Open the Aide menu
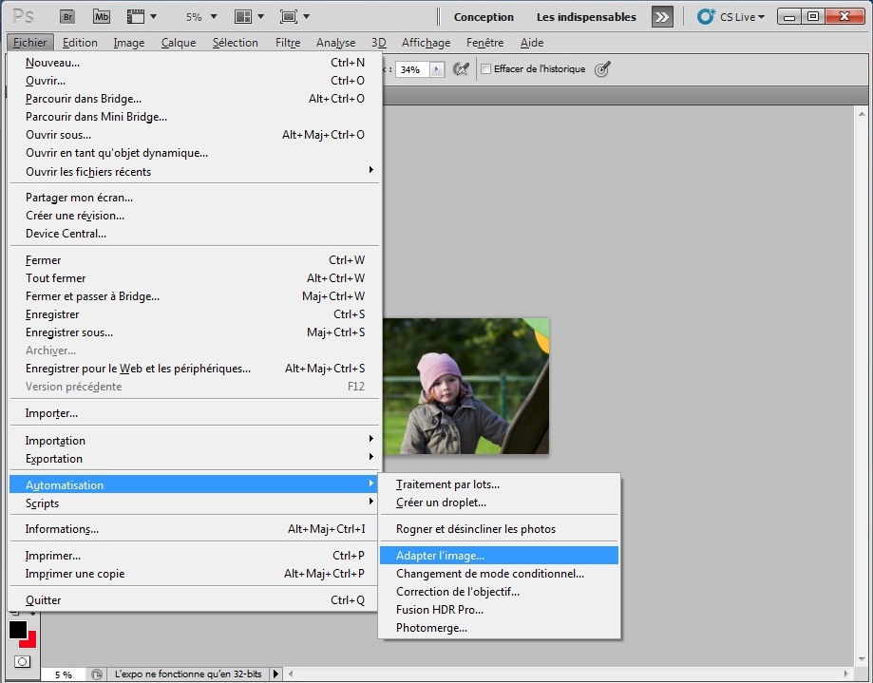Viewport: 873px width, 683px height. pos(532,43)
